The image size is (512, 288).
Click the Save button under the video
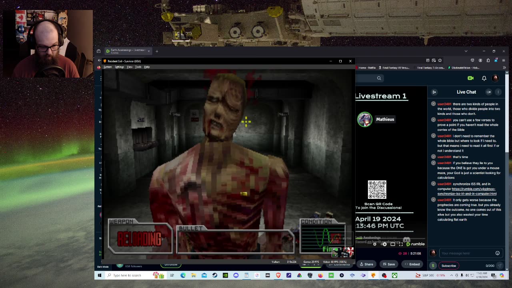point(389,264)
